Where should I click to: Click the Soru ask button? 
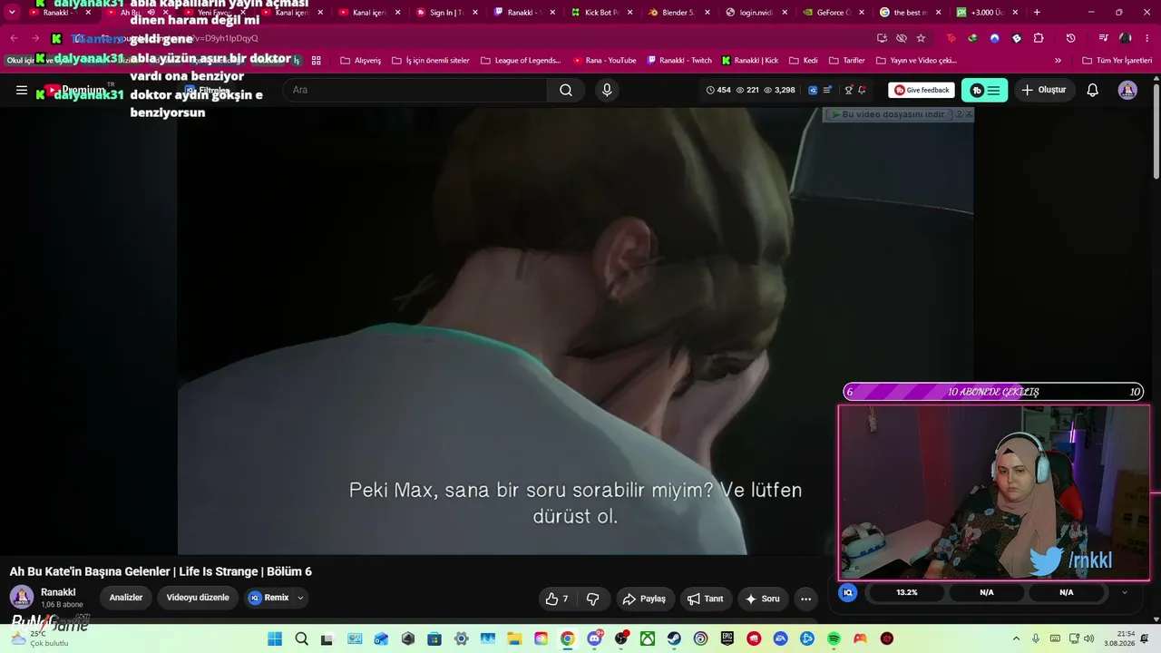coord(762,599)
